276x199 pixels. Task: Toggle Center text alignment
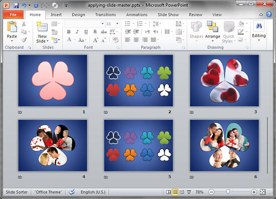[x=136, y=40]
